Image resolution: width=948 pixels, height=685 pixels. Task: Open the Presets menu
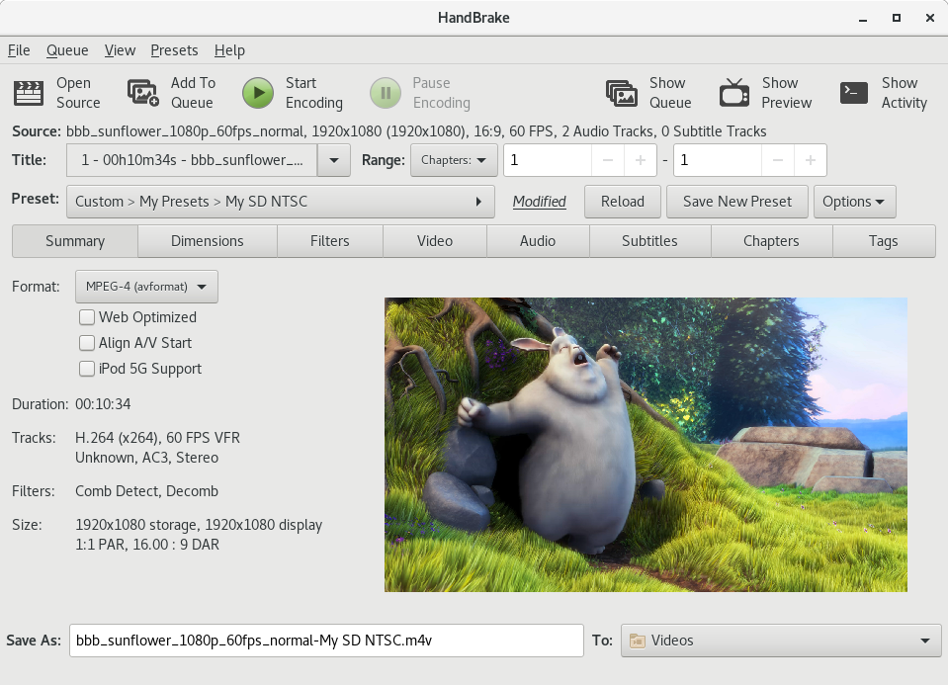click(174, 50)
